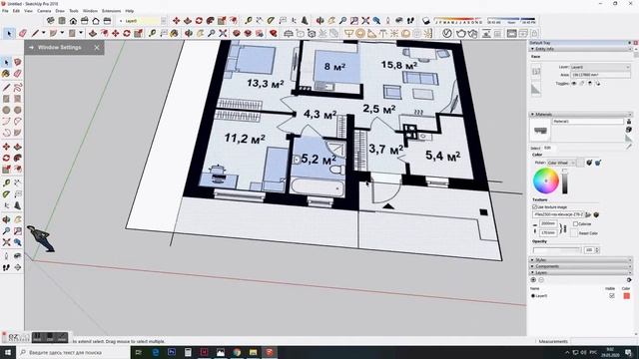Select the 3D Text tool in top toolbar

305,20
